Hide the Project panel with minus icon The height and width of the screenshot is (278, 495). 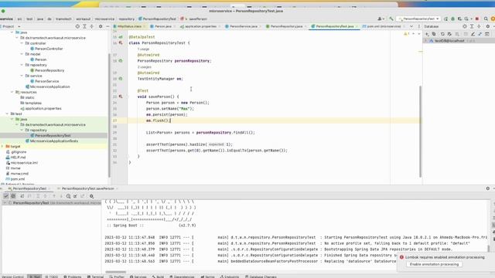click(x=108, y=26)
